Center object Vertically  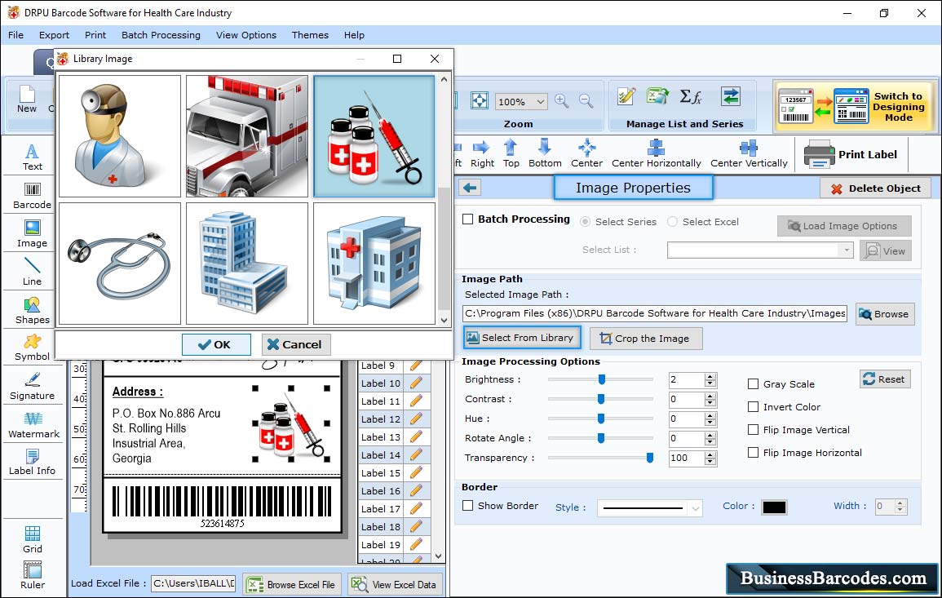point(749,154)
